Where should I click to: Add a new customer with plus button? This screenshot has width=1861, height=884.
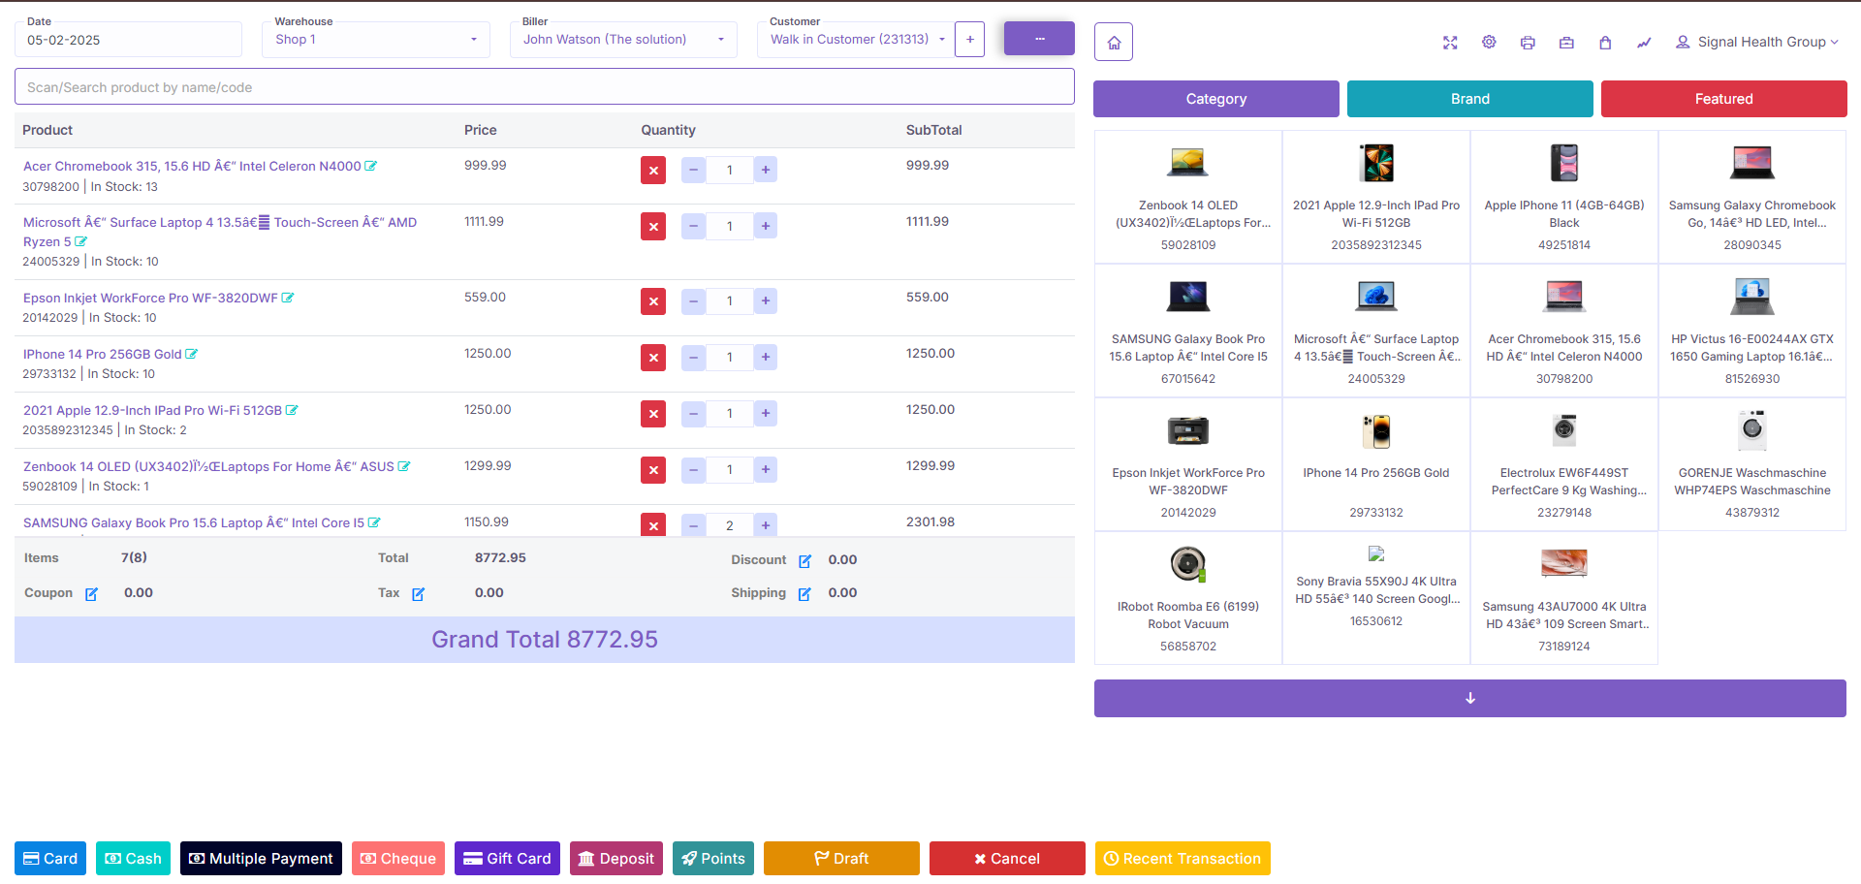tap(969, 40)
